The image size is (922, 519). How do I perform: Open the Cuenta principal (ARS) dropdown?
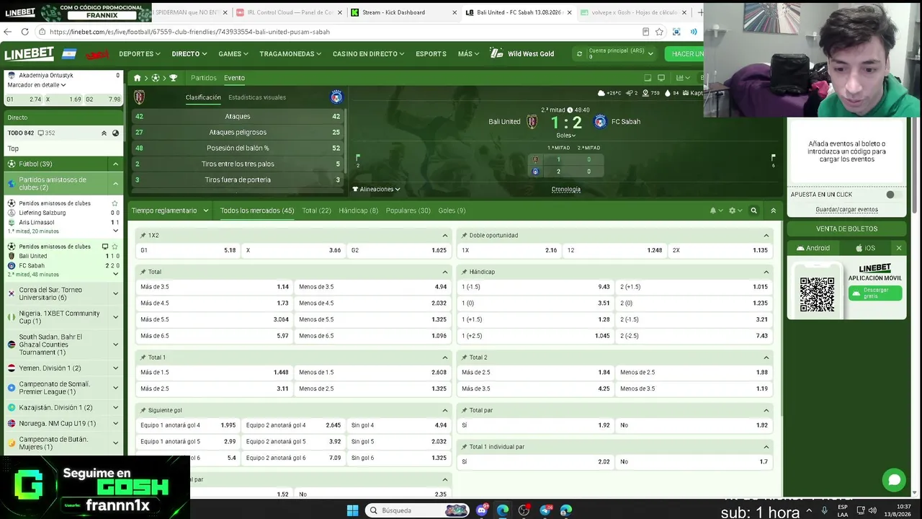(x=621, y=53)
